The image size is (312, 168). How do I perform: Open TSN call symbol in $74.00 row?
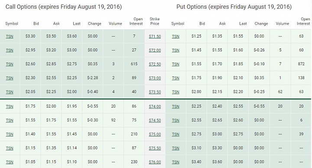(10, 107)
